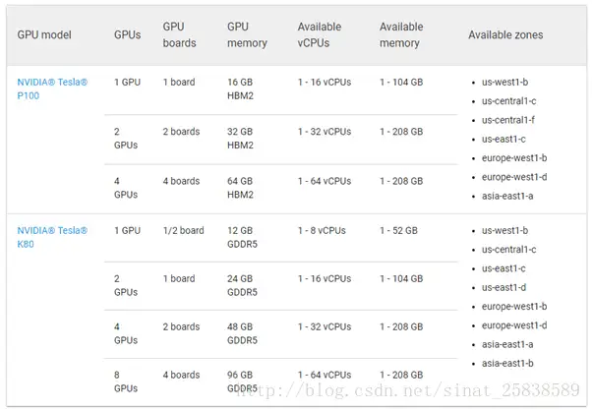This screenshot has width=592, height=410.
Task: Open the NVIDIA Tesla P100 link
Action: [52, 88]
